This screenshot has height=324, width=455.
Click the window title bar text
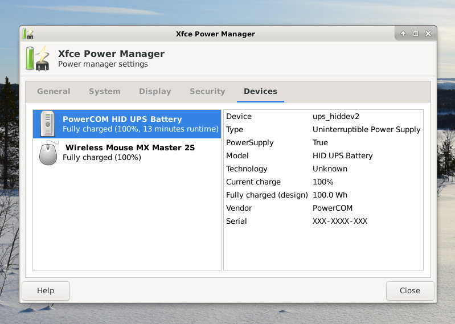tap(215, 34)
